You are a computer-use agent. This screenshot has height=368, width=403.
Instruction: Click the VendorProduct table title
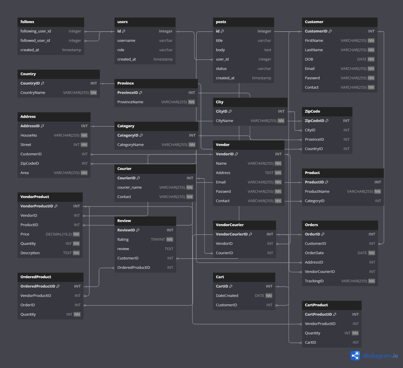click(x=35, y=197)
